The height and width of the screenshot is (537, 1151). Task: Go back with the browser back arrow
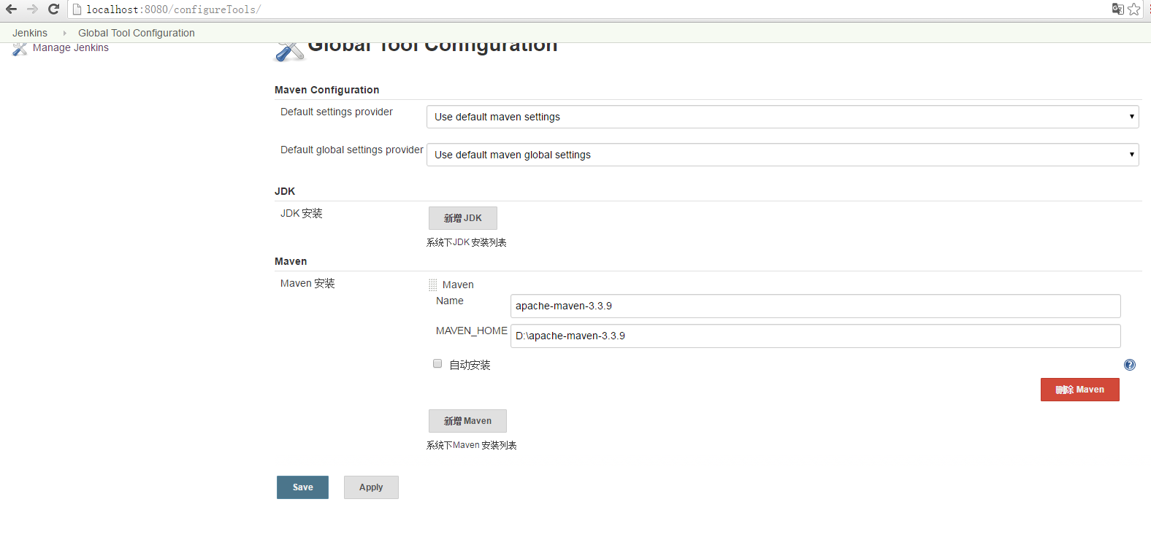pyautogui.click(x=11, y=9)
